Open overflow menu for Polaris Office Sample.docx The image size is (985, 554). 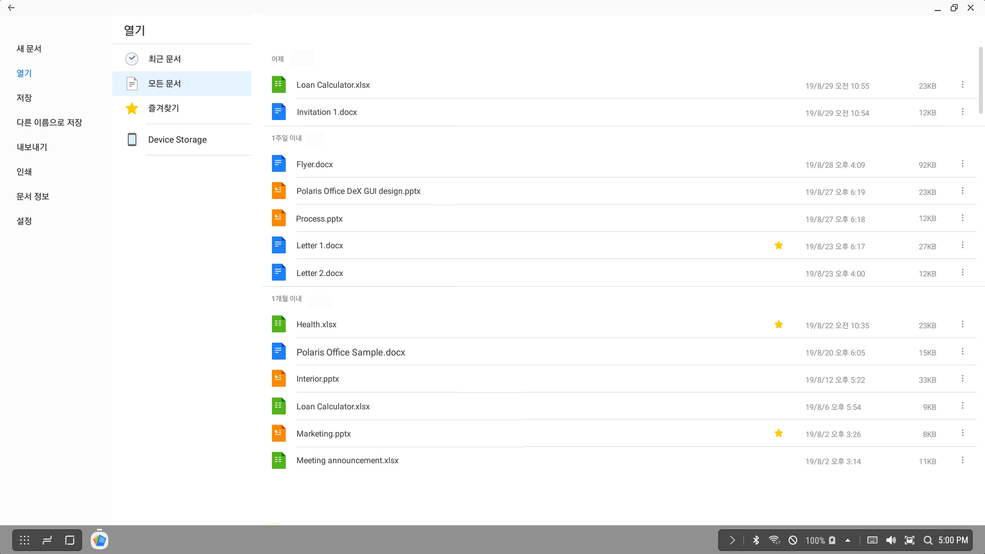pyautogui.click(x=962, y=351)
